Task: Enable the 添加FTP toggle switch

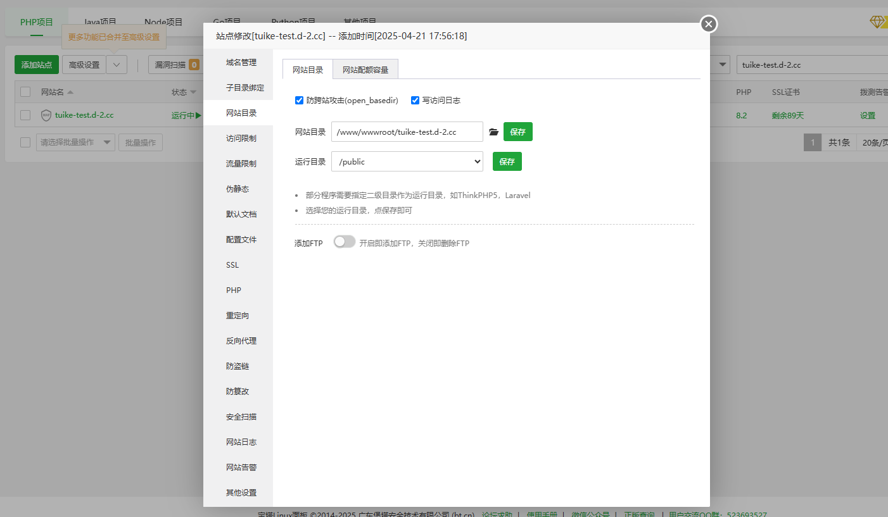Action: tap(345, 242)
